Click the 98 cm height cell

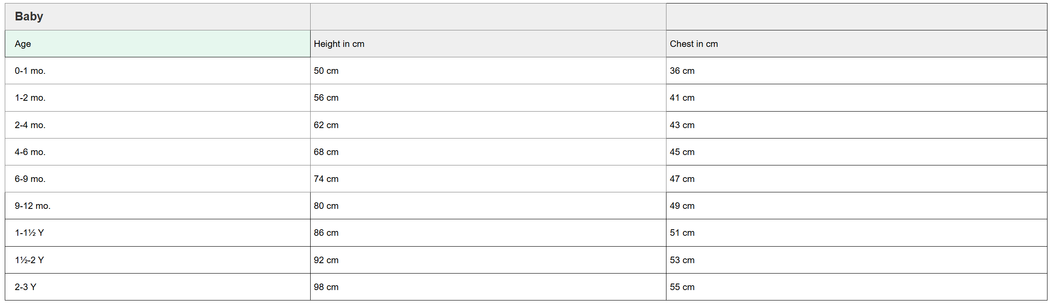coord(326,287)
